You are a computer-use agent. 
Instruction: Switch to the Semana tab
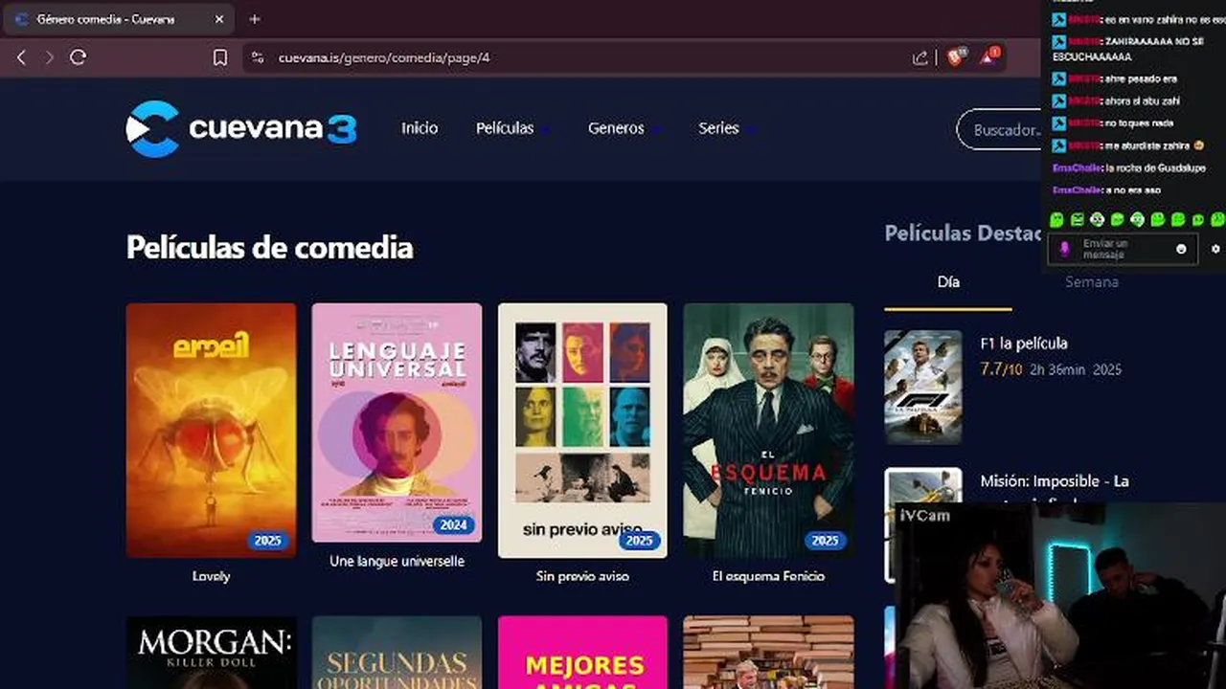pyautogui.click(x=1092, y=282)
